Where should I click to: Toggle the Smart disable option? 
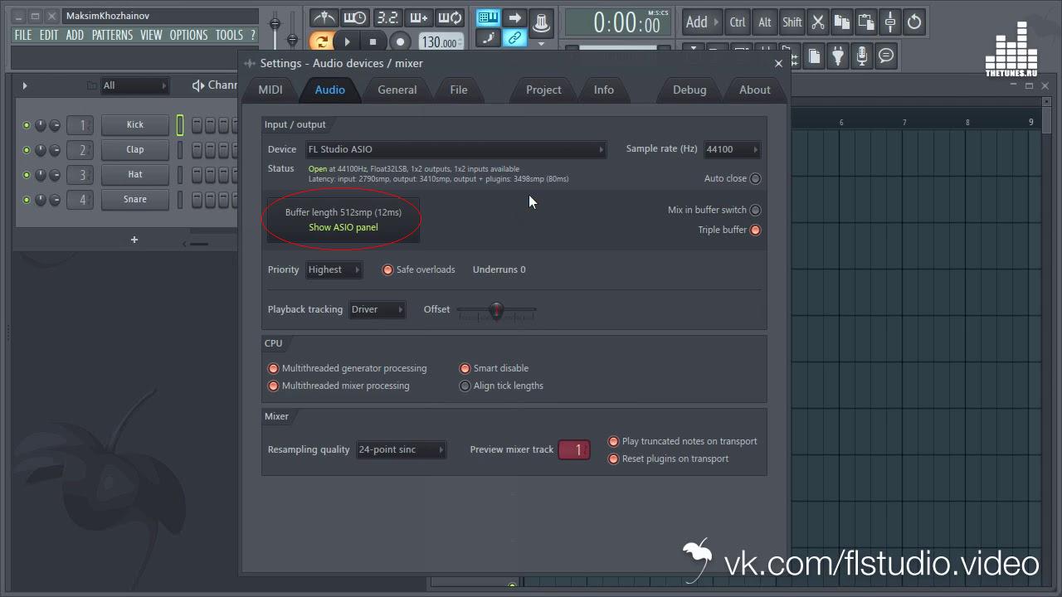point(465,368)
